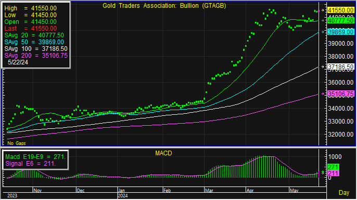Click the magenta 35106.75 moving average tag

[x=340, y=94]
